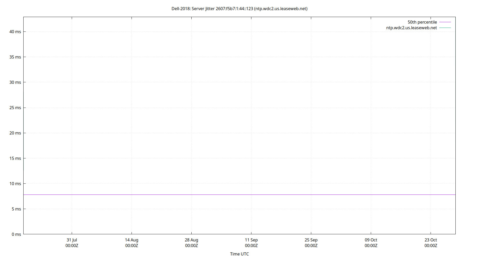Click the 28 Aug date marker
Image resolution: width=479 pixels, height=258 pixels.
(192, 240)
